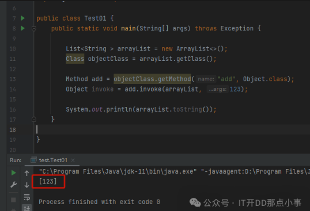This screenshot has height=211, width=310.
Task: Click 'void' keyword on line 8
Action: 110,28
